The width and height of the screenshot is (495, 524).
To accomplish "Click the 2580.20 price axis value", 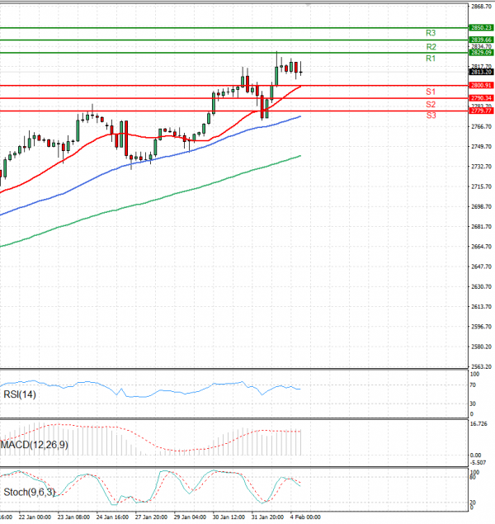I will tap(481, 347).
